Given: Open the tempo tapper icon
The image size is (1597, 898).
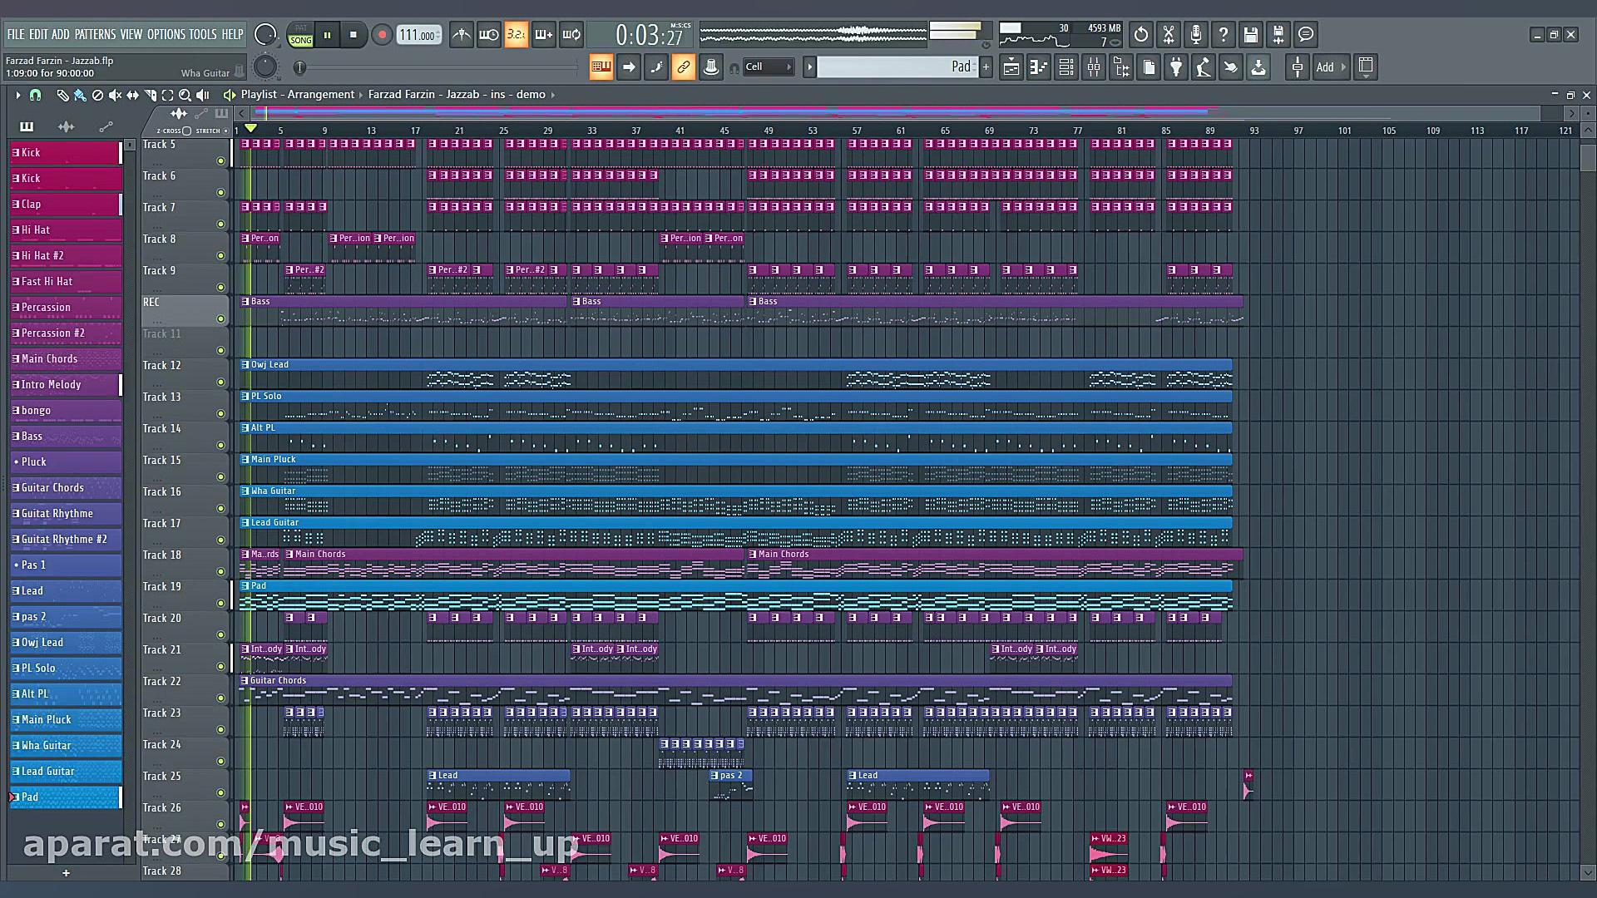Looking at the screenshot, I should click(x=1204, y=67).
